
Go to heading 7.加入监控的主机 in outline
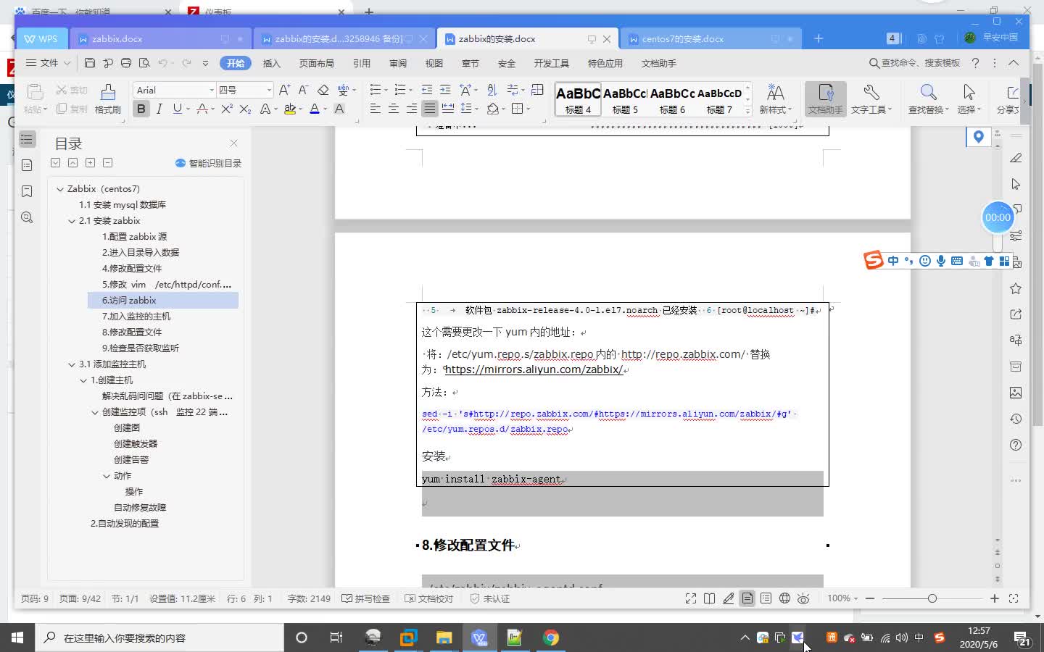(136, 317)
